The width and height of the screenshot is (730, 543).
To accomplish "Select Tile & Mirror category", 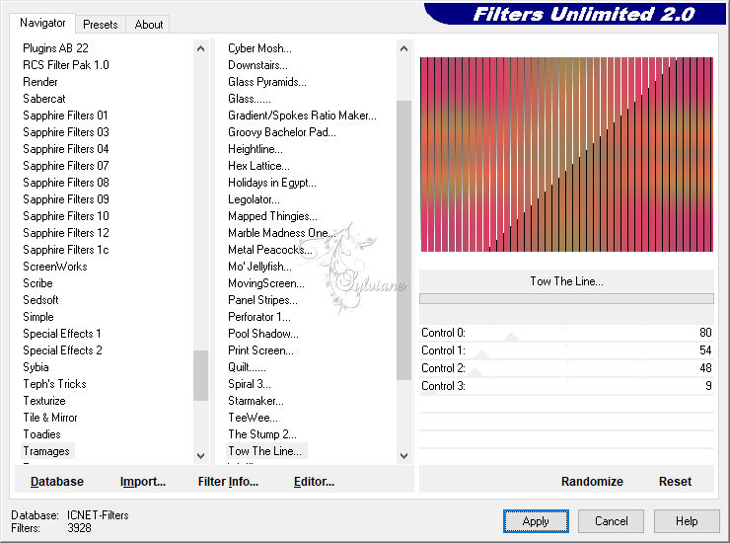I will pos(50,418).
